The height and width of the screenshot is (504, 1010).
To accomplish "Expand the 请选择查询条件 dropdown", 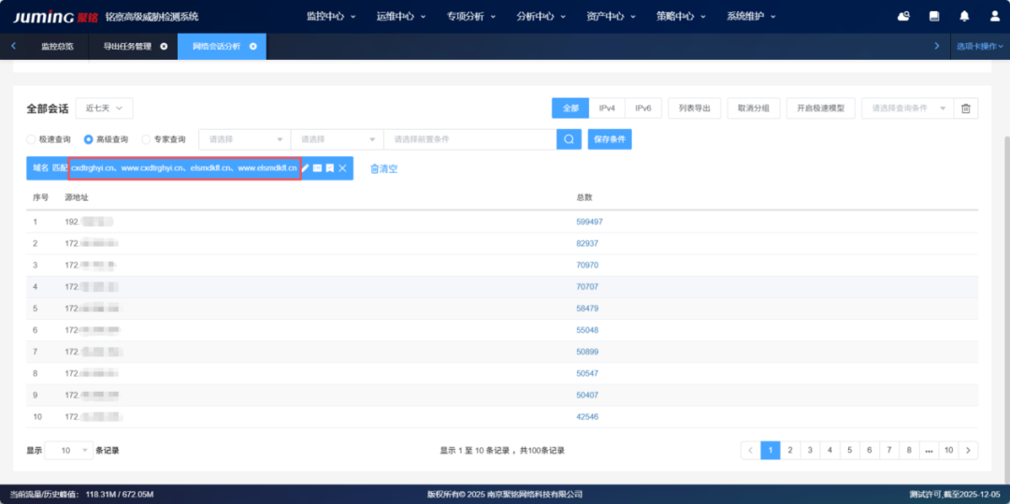I will pyautogui.click(x=907, y=108).
